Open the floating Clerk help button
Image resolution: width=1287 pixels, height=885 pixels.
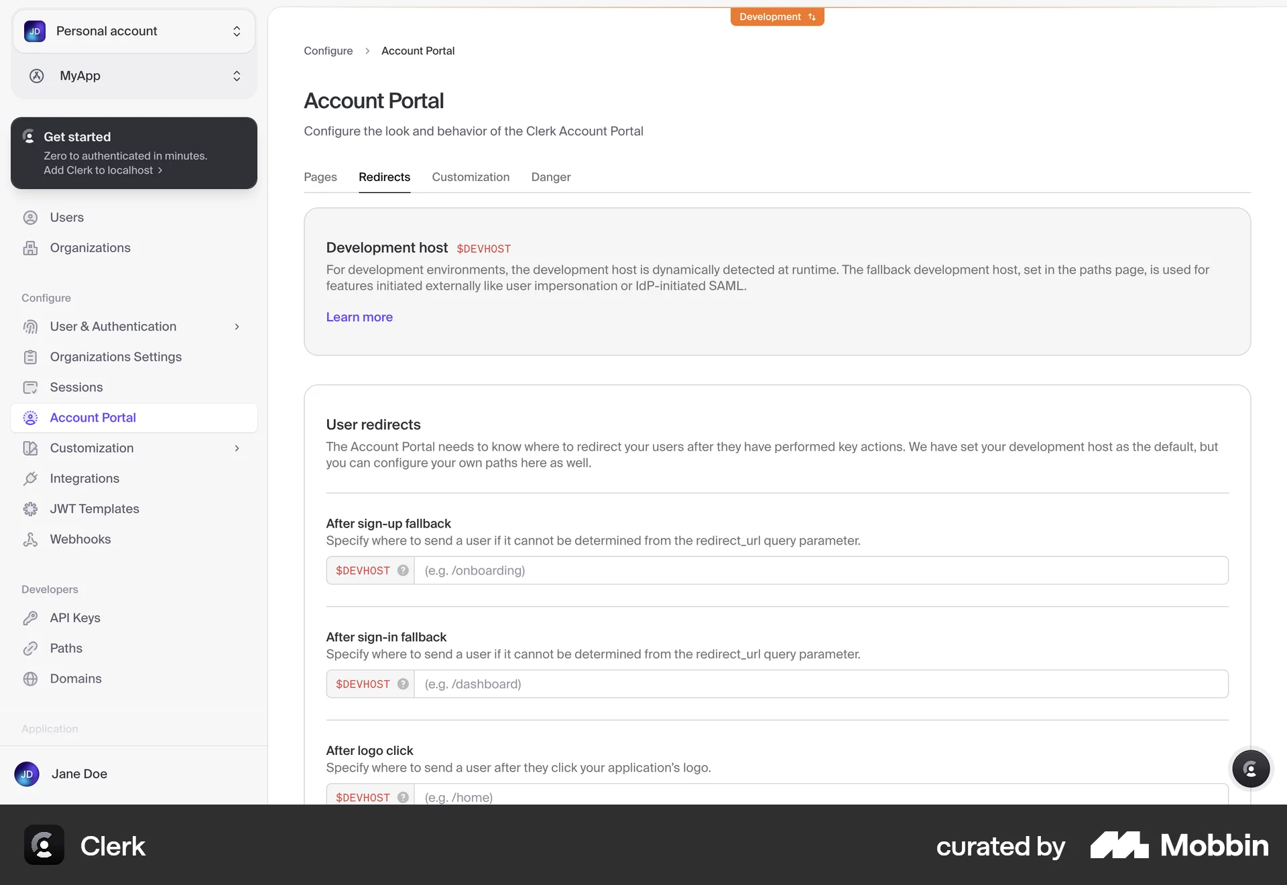click(1250, 768)
